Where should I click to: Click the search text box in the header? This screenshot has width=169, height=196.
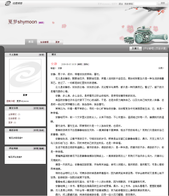(145, 4)
